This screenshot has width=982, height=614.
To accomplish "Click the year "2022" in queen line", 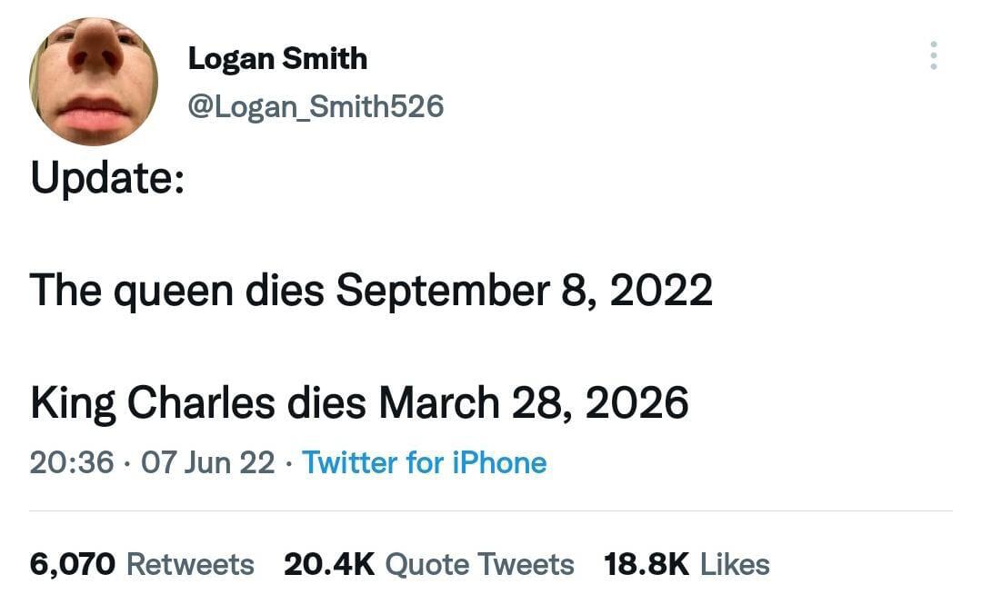I will tap(661, 291).
